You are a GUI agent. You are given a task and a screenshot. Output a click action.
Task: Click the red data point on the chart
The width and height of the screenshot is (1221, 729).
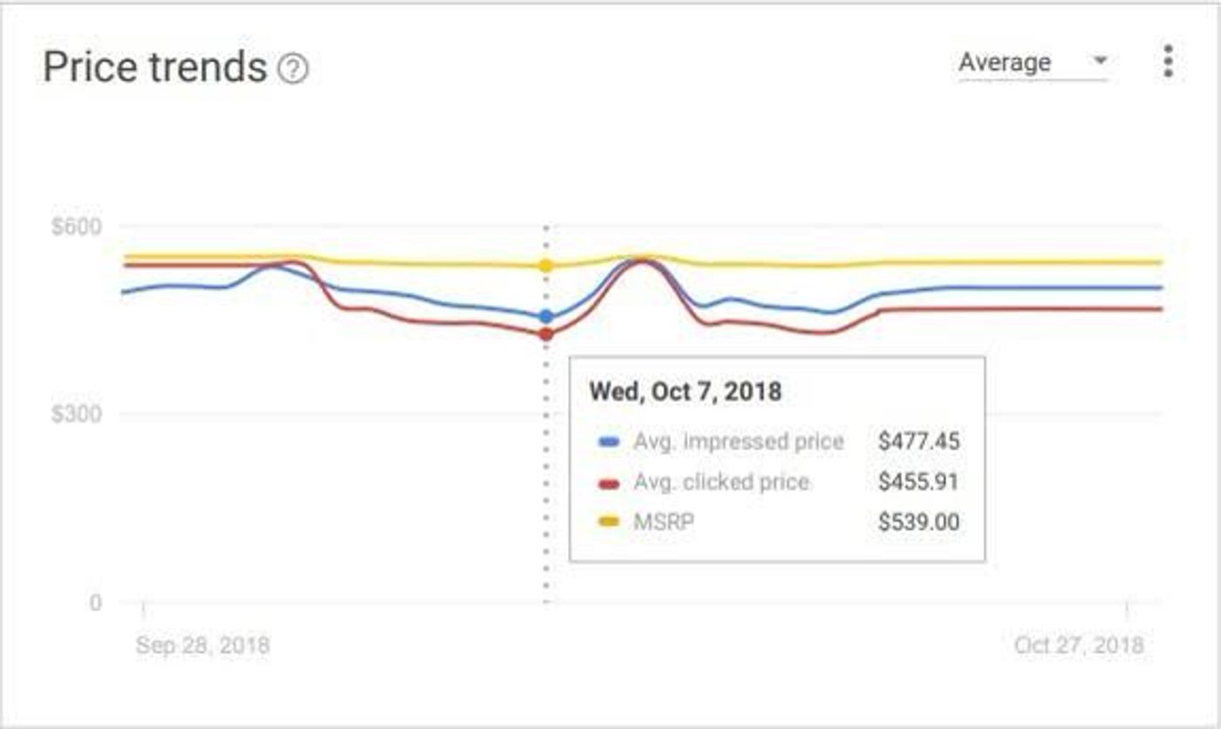[x=546, y=334]
